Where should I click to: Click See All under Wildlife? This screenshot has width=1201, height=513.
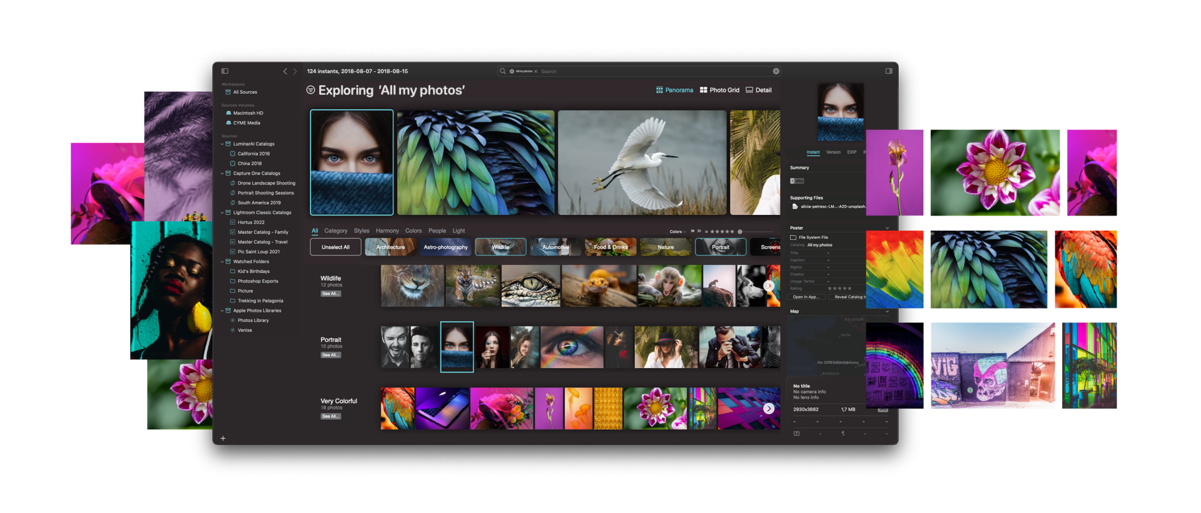pos(331,294)
